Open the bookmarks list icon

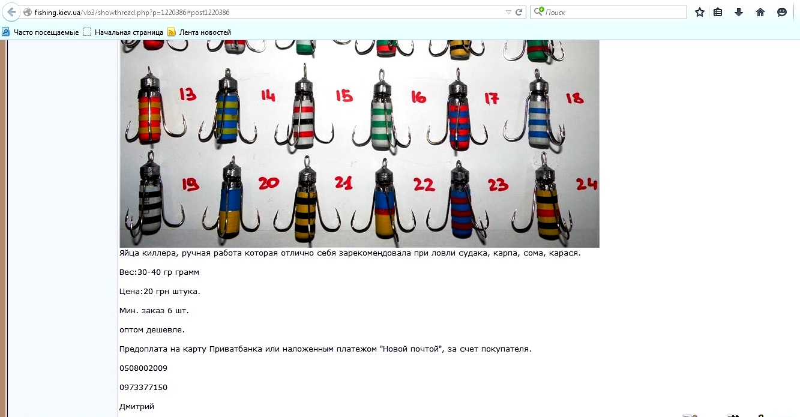(718, 12)
